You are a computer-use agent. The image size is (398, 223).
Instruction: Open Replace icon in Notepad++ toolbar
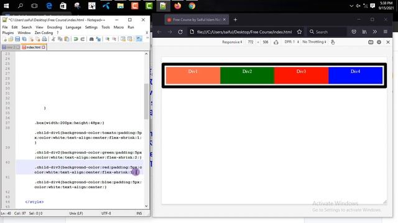(x=98, y=39)
